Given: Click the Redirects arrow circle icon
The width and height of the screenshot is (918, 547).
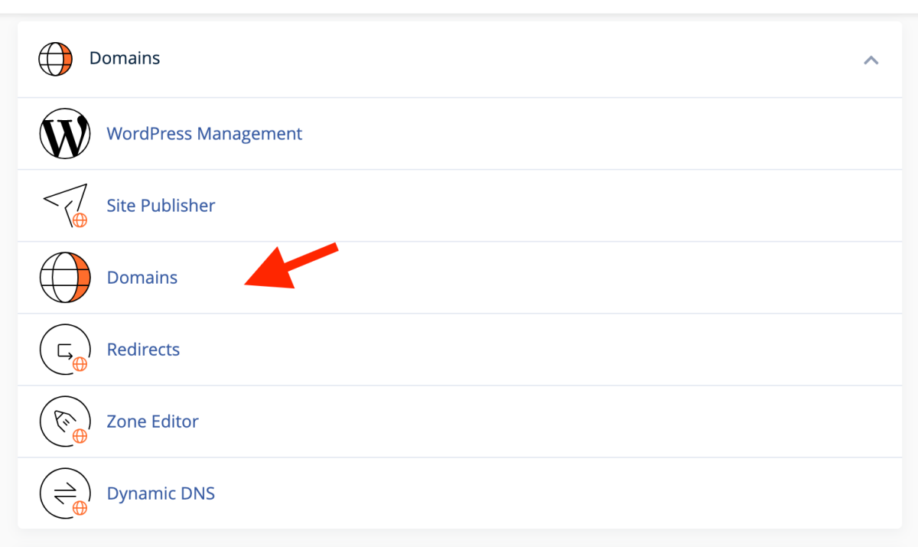Looking at the screenshot, I should [x=65, y=350].
